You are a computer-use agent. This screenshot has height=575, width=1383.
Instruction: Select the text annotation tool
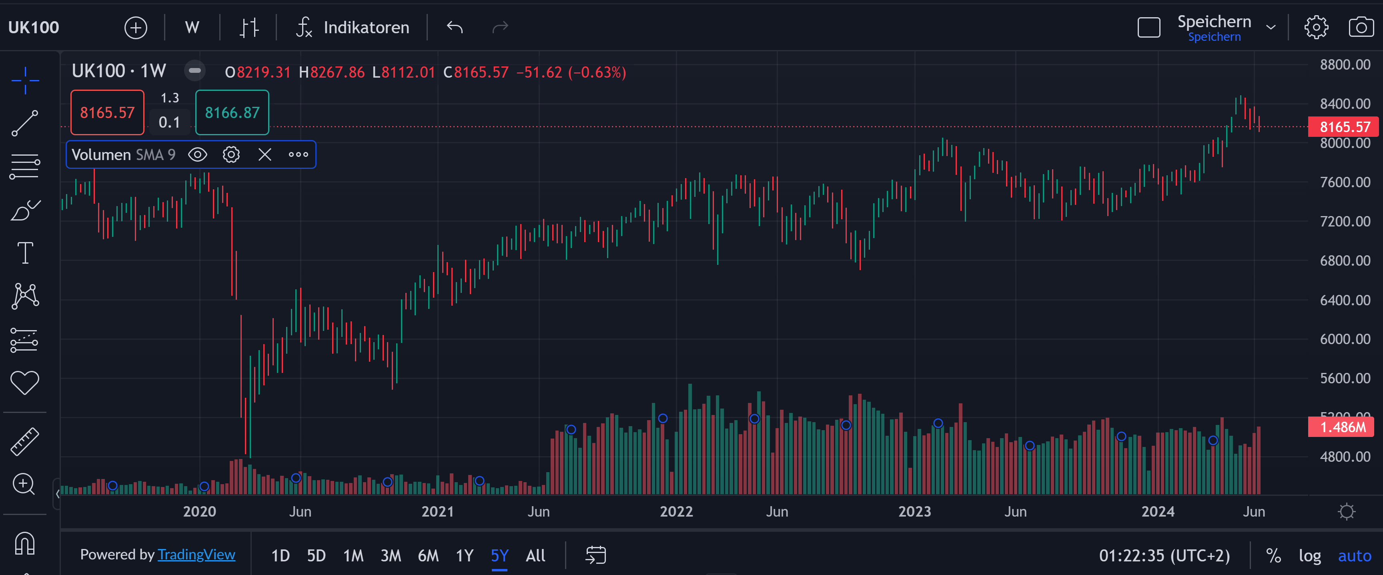25,252
